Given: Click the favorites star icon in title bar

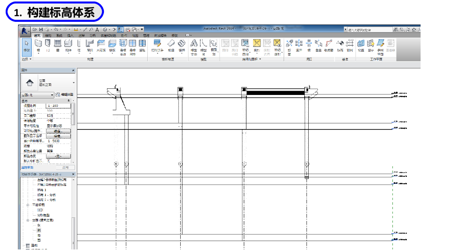Looking at the screenshot, I should 413,29.
